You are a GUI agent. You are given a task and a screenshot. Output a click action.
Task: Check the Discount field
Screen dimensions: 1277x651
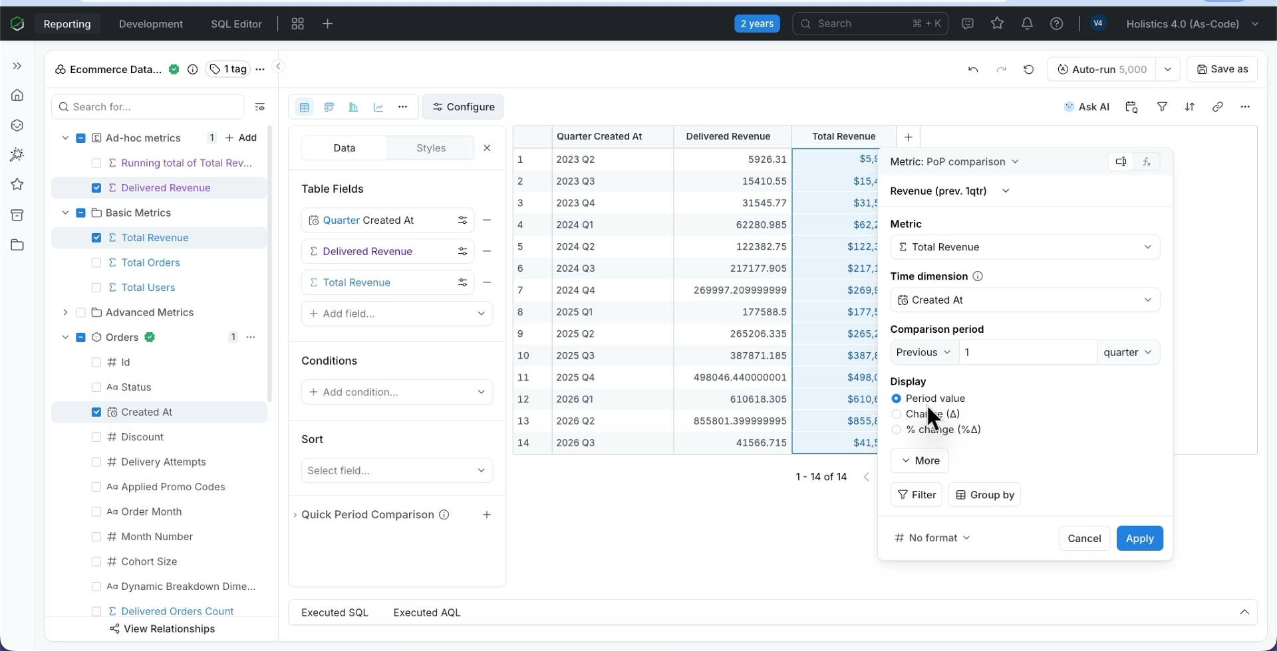tap(96, 437)
